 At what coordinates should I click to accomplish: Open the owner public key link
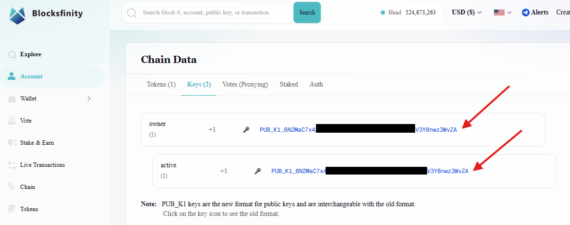tap(358, 130)
